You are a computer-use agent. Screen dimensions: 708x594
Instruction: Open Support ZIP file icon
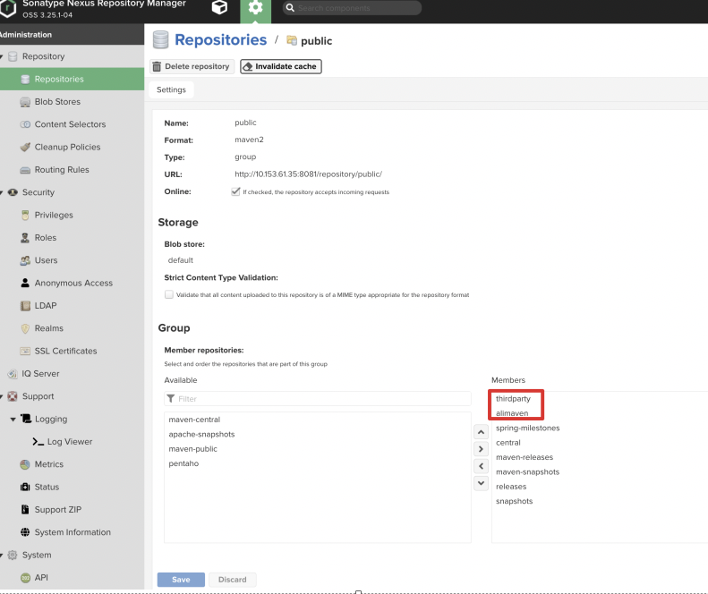[25, 510]
